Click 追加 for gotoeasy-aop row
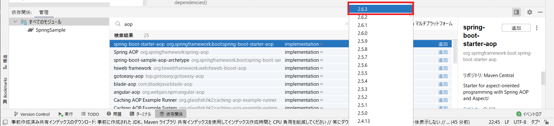Screen dimensions: 554x126 [x=443, y=76]
